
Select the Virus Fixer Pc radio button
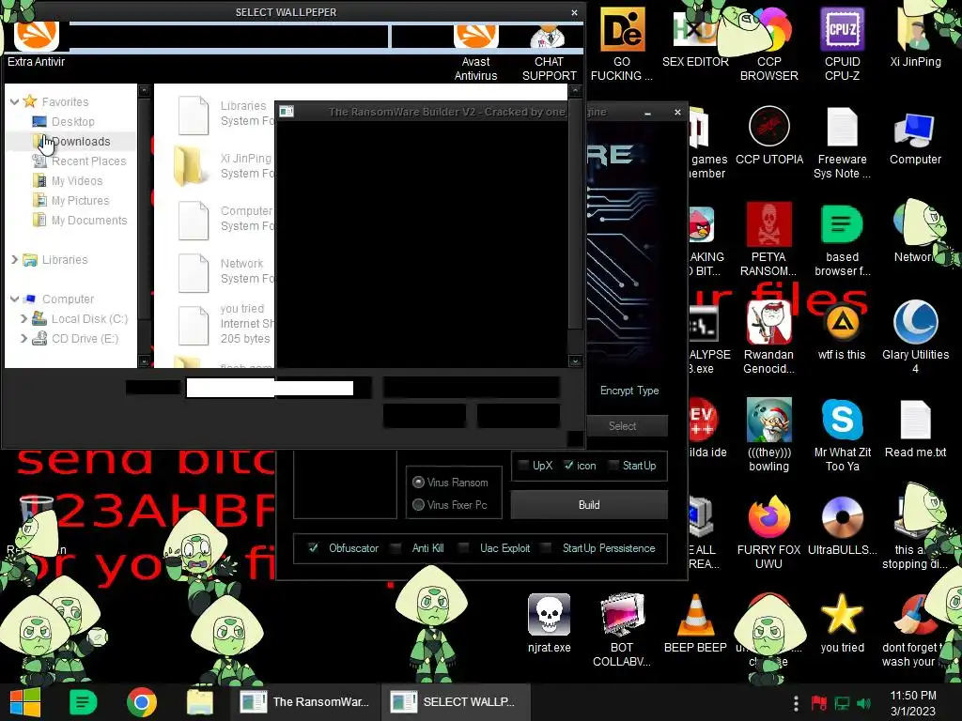point(418,504)
